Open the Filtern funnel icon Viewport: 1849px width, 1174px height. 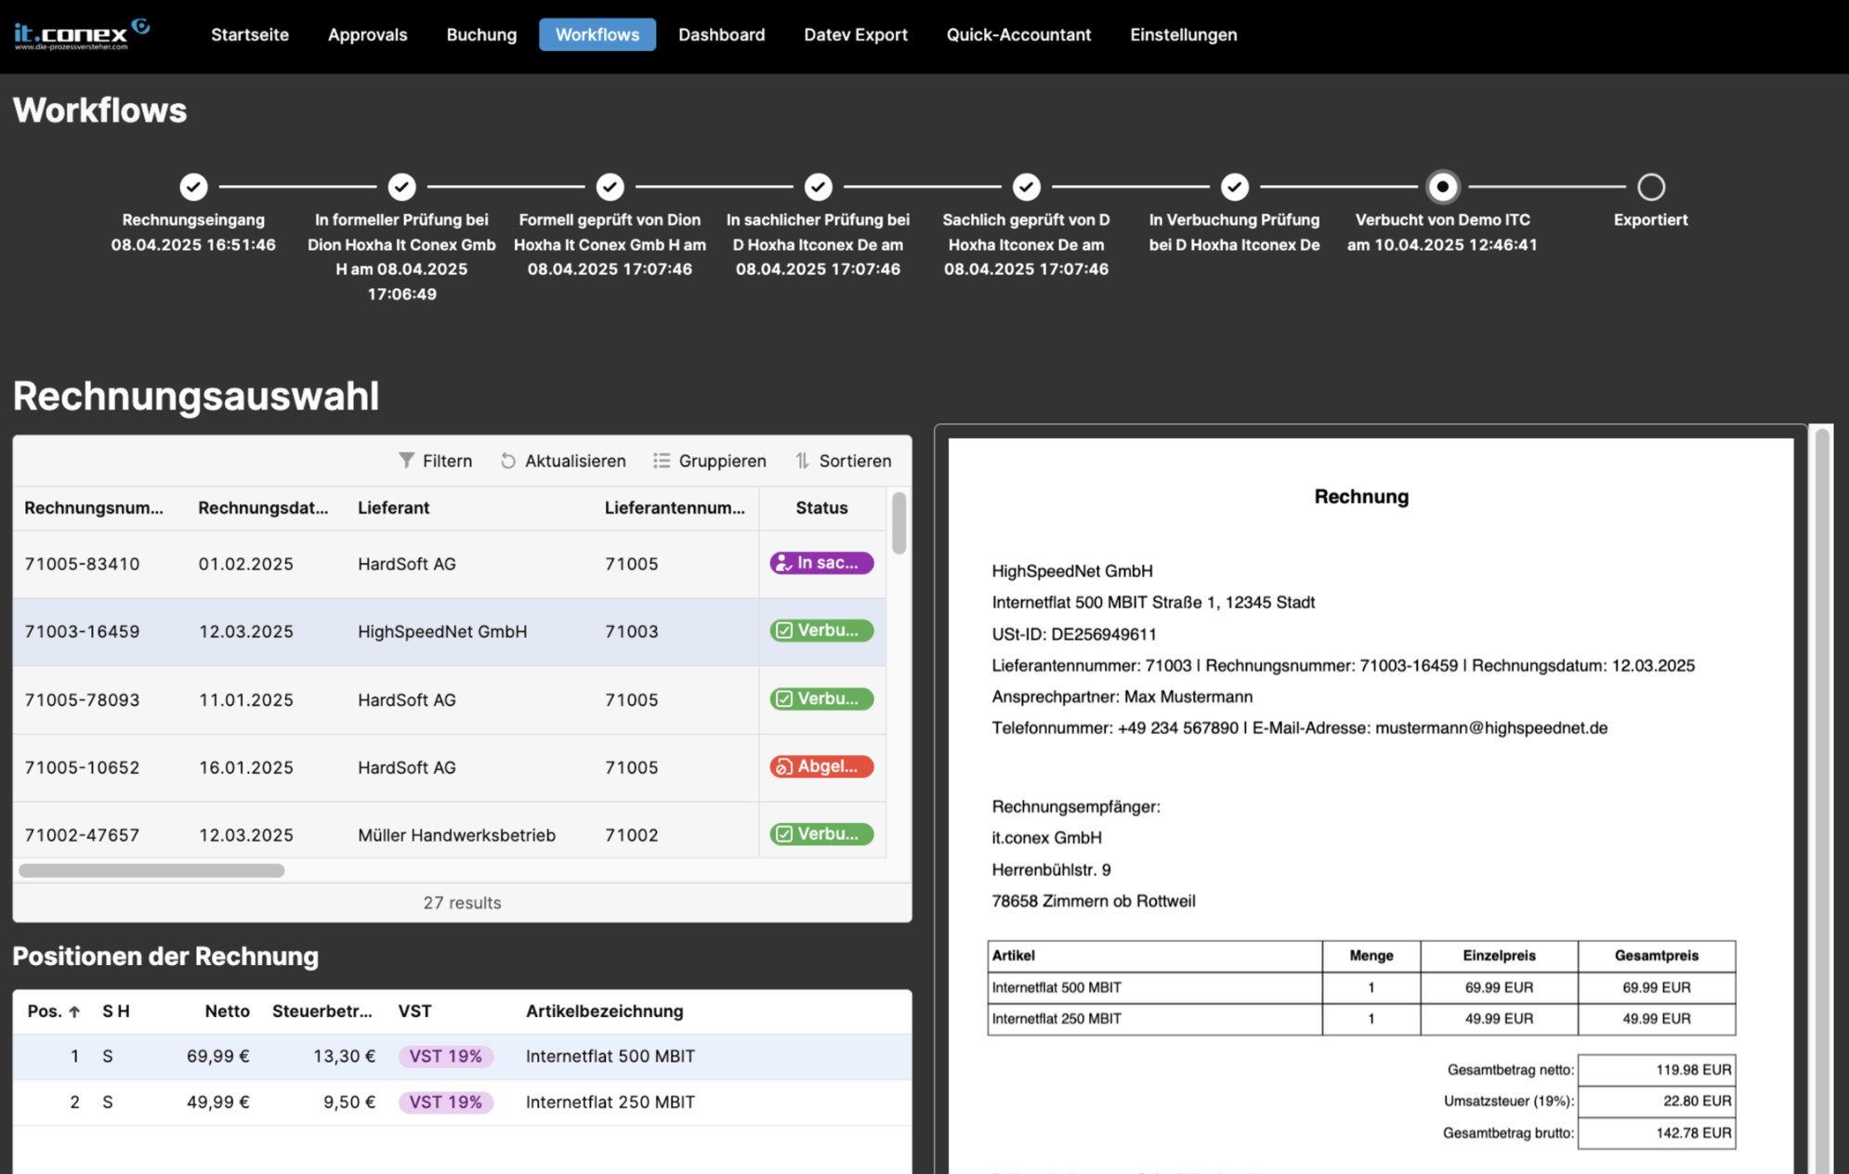407,460
